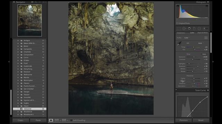Select the Woodstock folder row
The height and width of the screenshot is (124, 222).
point(29,112)
